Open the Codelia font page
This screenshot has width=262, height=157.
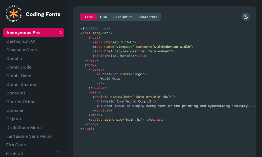point(14,59)
